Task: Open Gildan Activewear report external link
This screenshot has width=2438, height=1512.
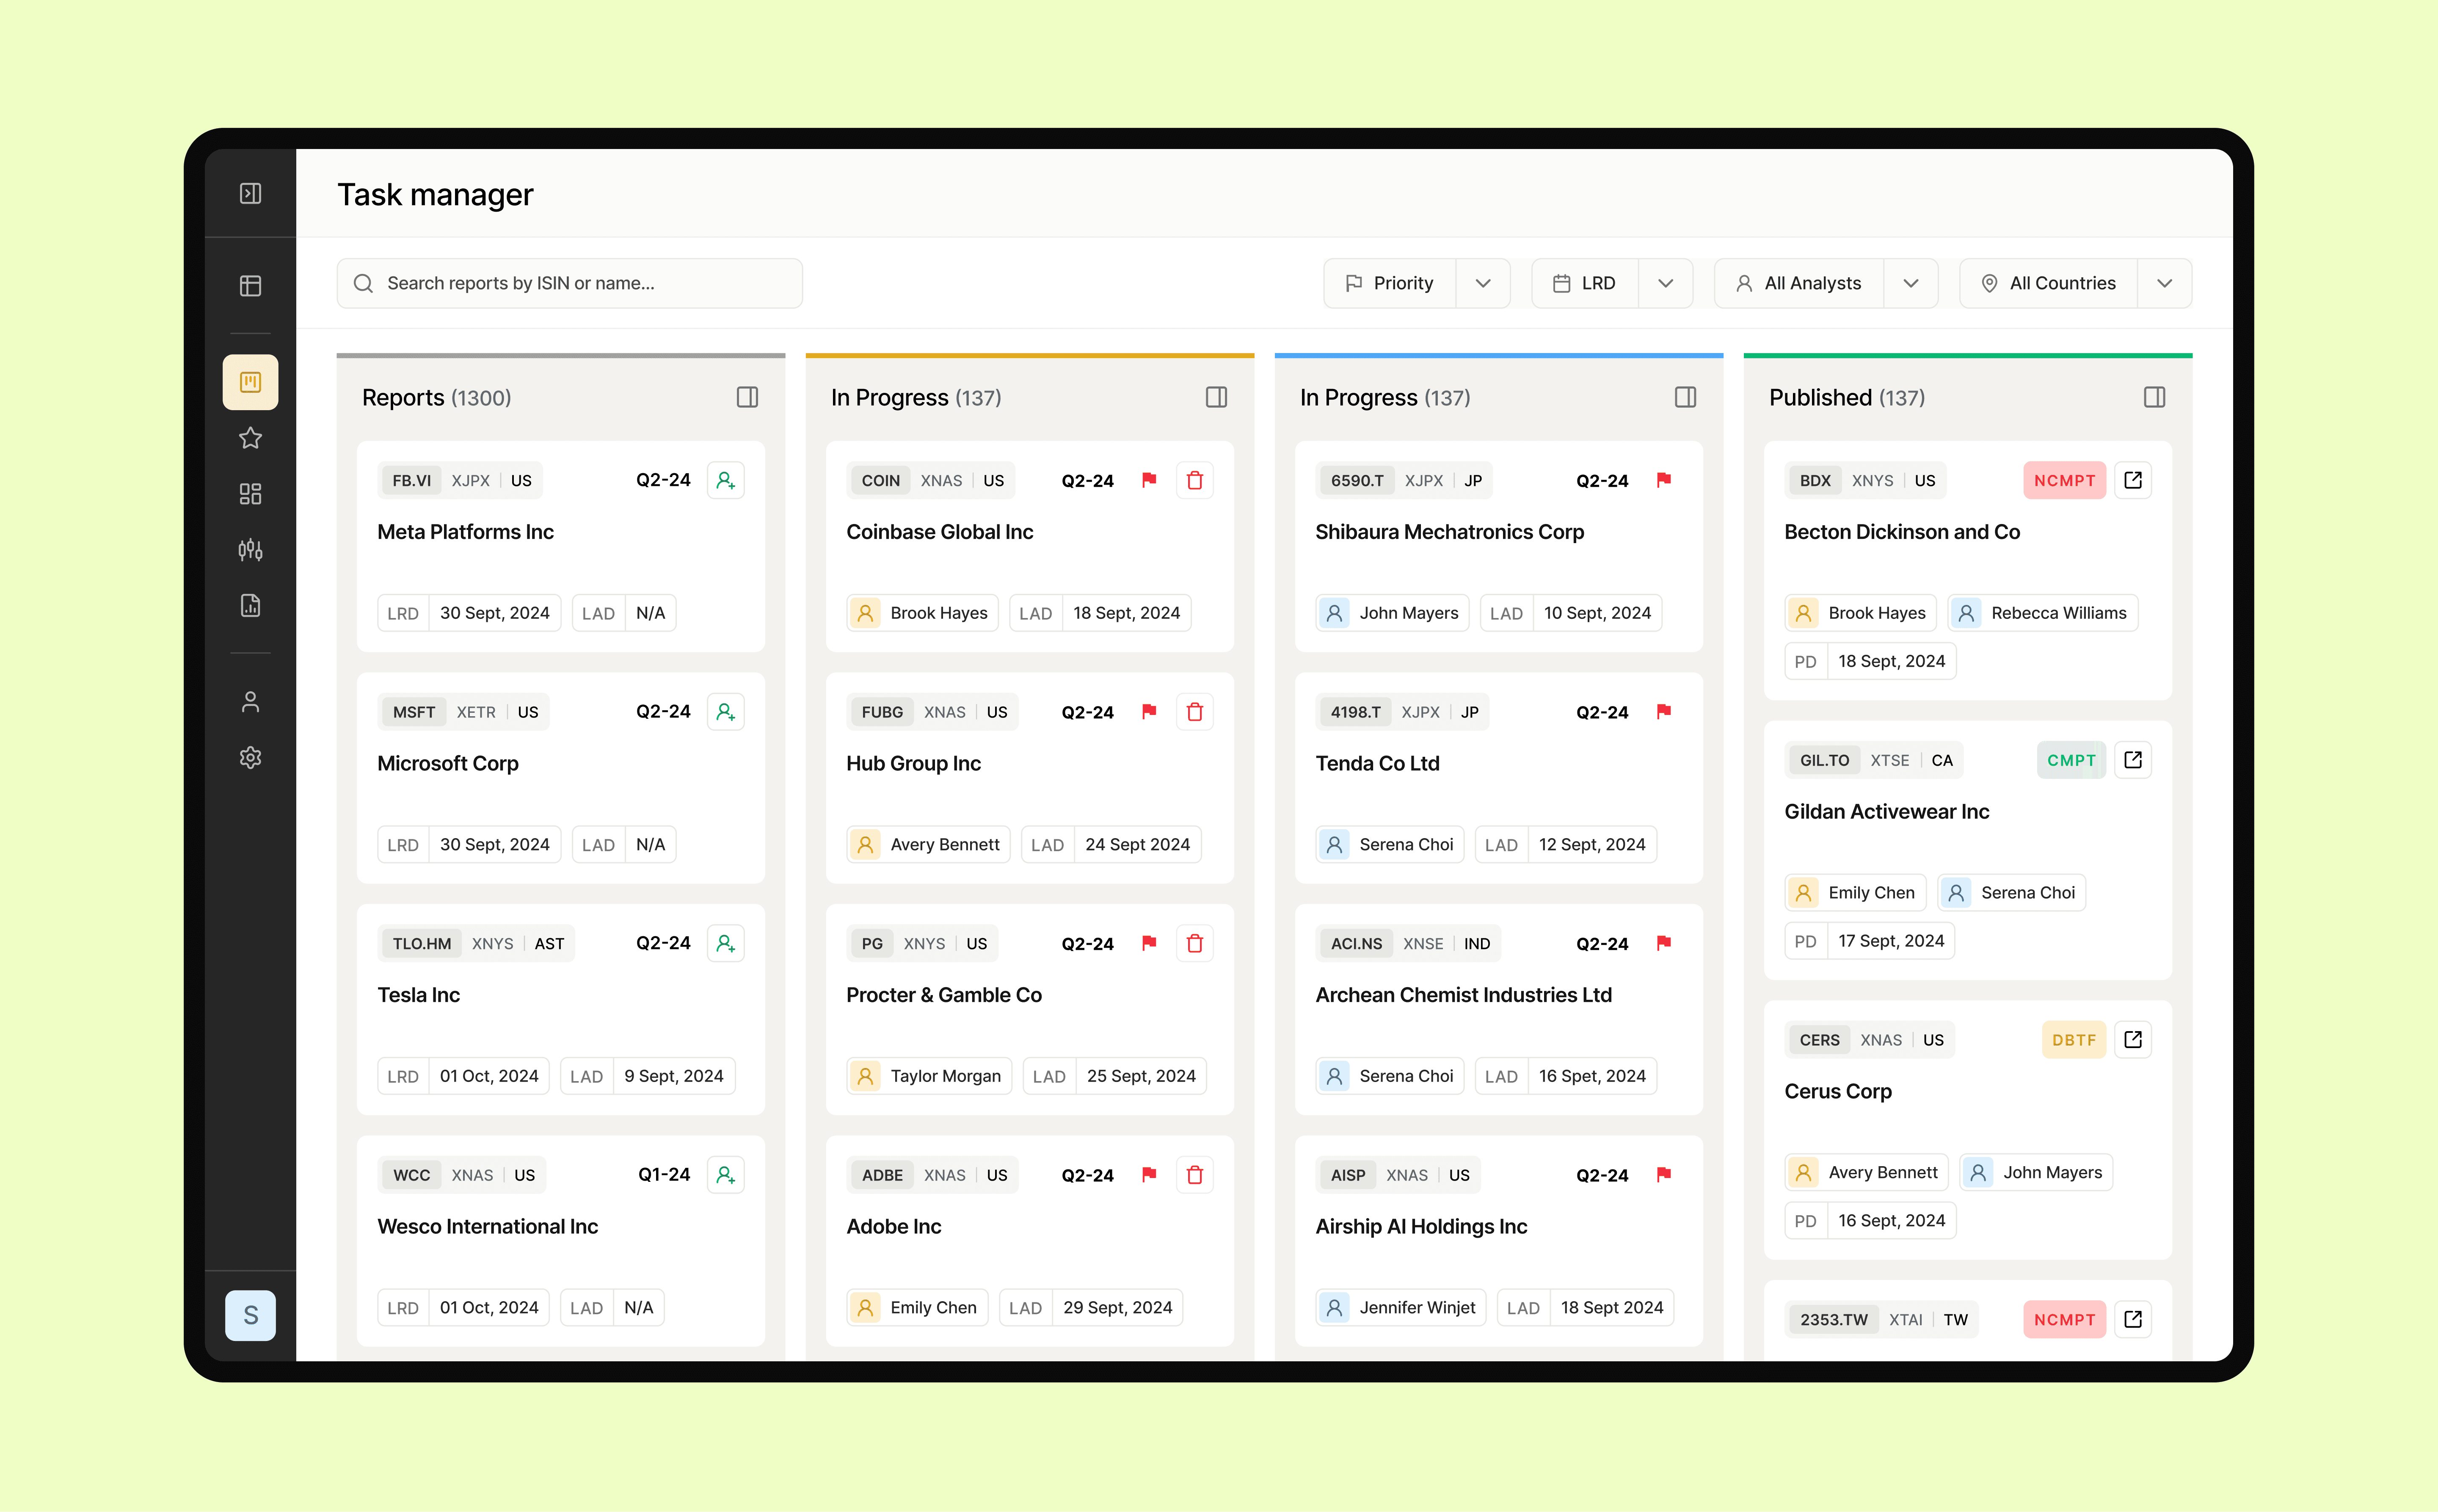Action: point(2133,760)
